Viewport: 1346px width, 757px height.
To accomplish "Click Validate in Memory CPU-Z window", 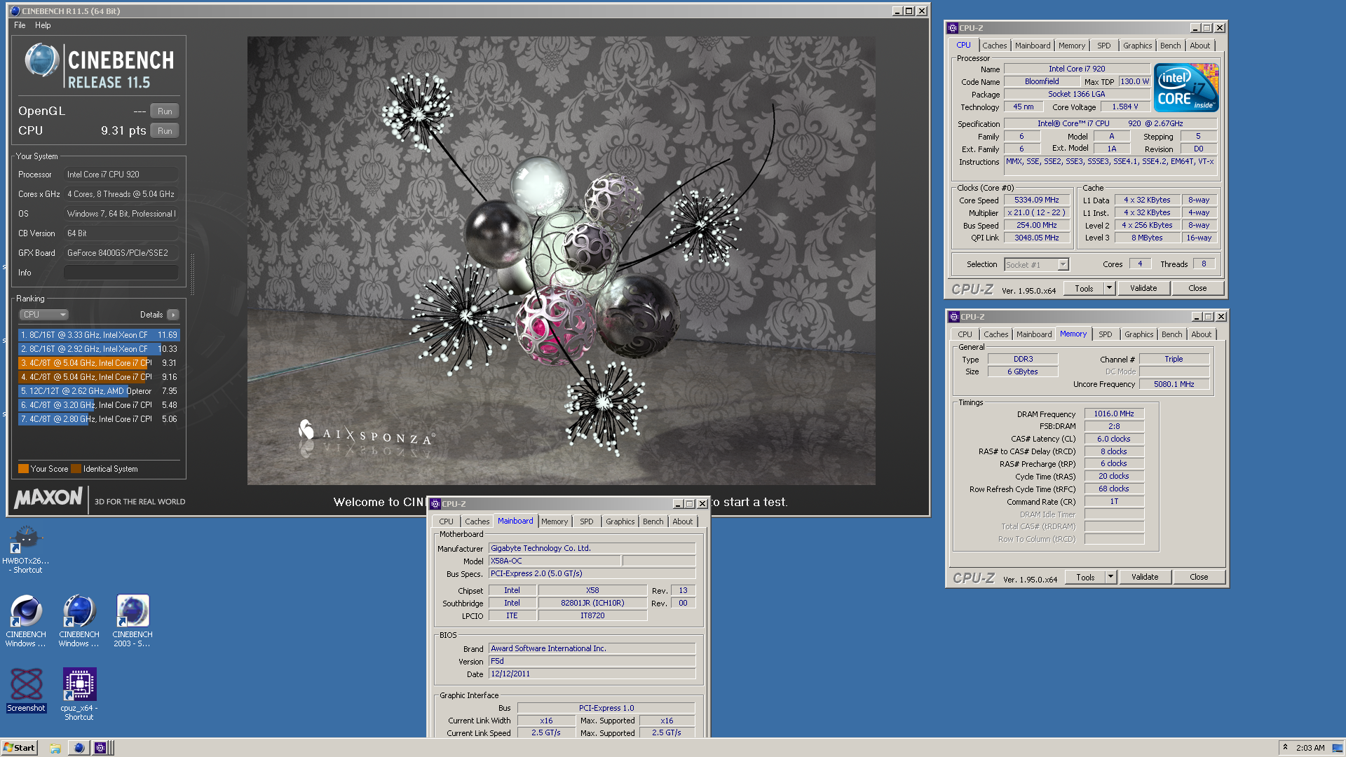I will point(1145,577).
